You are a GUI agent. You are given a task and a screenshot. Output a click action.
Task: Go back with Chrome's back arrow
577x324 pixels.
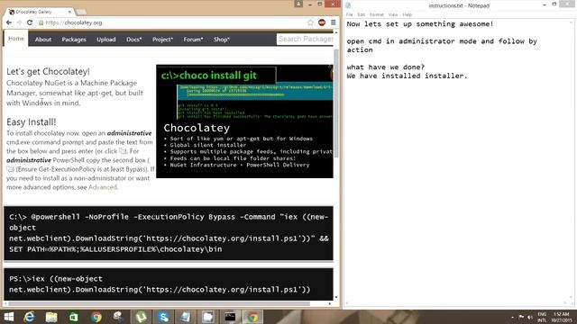tap(9, 22)
